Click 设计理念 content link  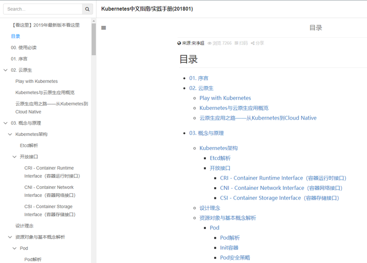(x=209, y=208)
